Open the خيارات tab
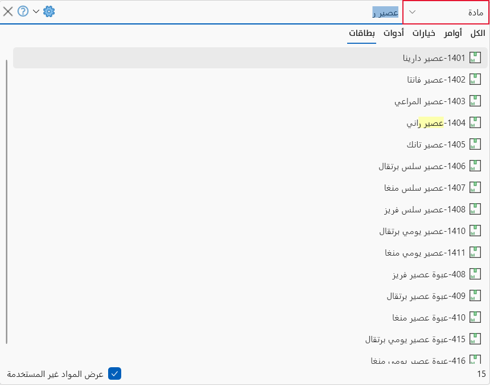 tap(424, 34)
